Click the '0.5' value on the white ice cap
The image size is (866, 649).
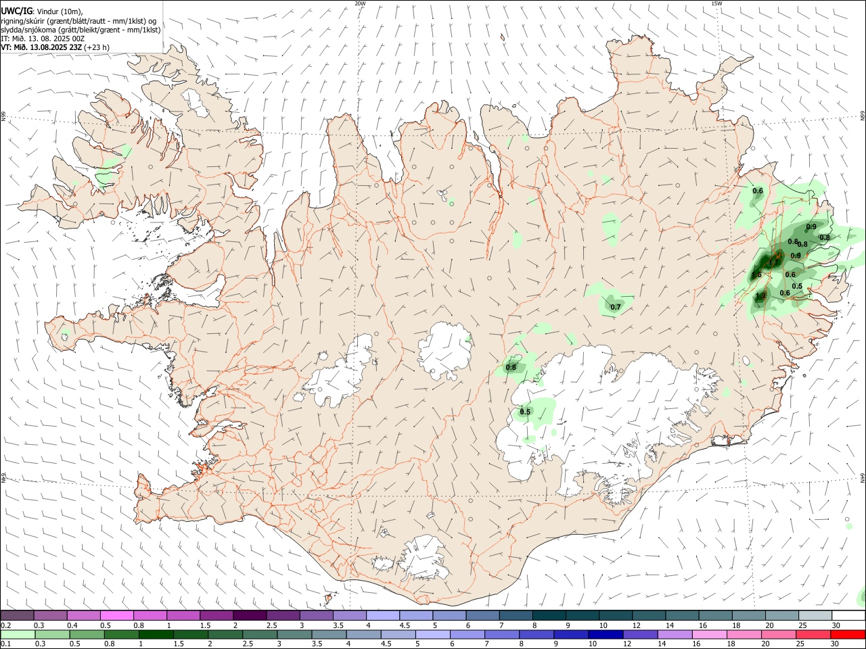525,412
